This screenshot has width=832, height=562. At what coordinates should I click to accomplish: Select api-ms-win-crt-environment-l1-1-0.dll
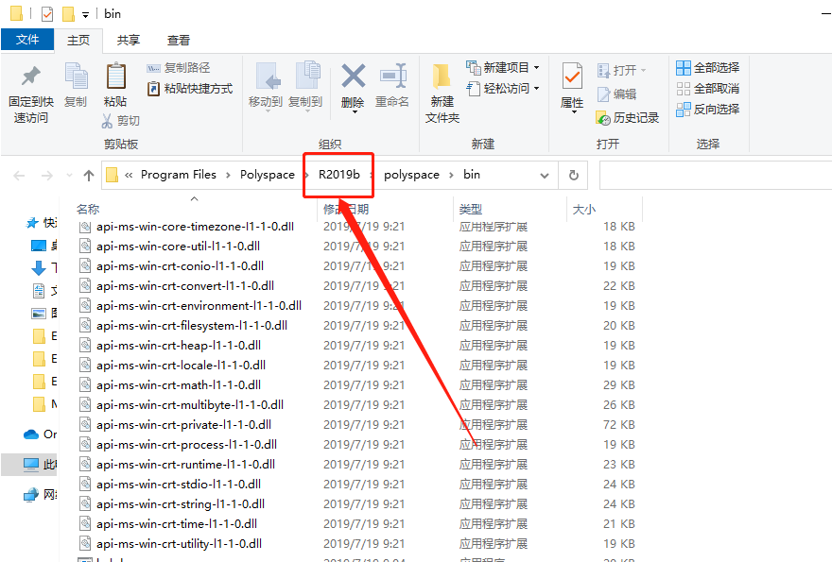tap(199, 305)
